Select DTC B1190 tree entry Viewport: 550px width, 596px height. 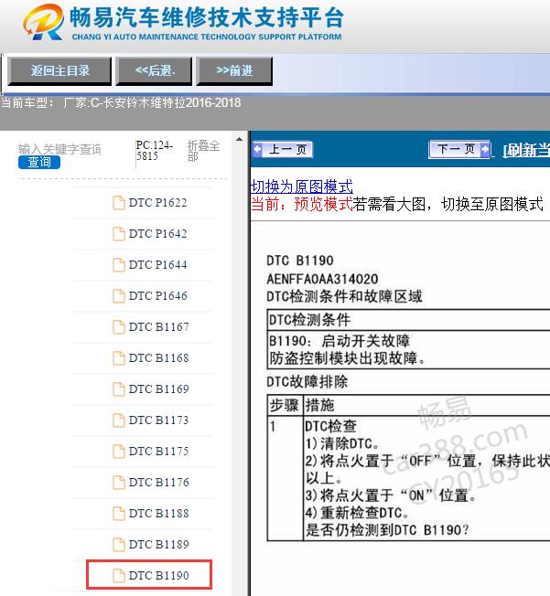click(x=158, y=576)
